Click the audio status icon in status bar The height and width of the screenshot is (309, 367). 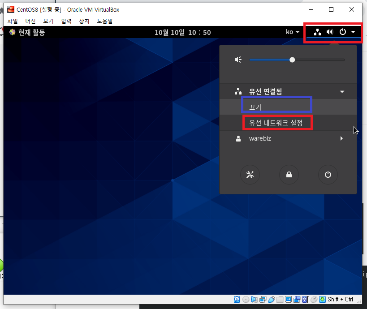coord(254,300)
